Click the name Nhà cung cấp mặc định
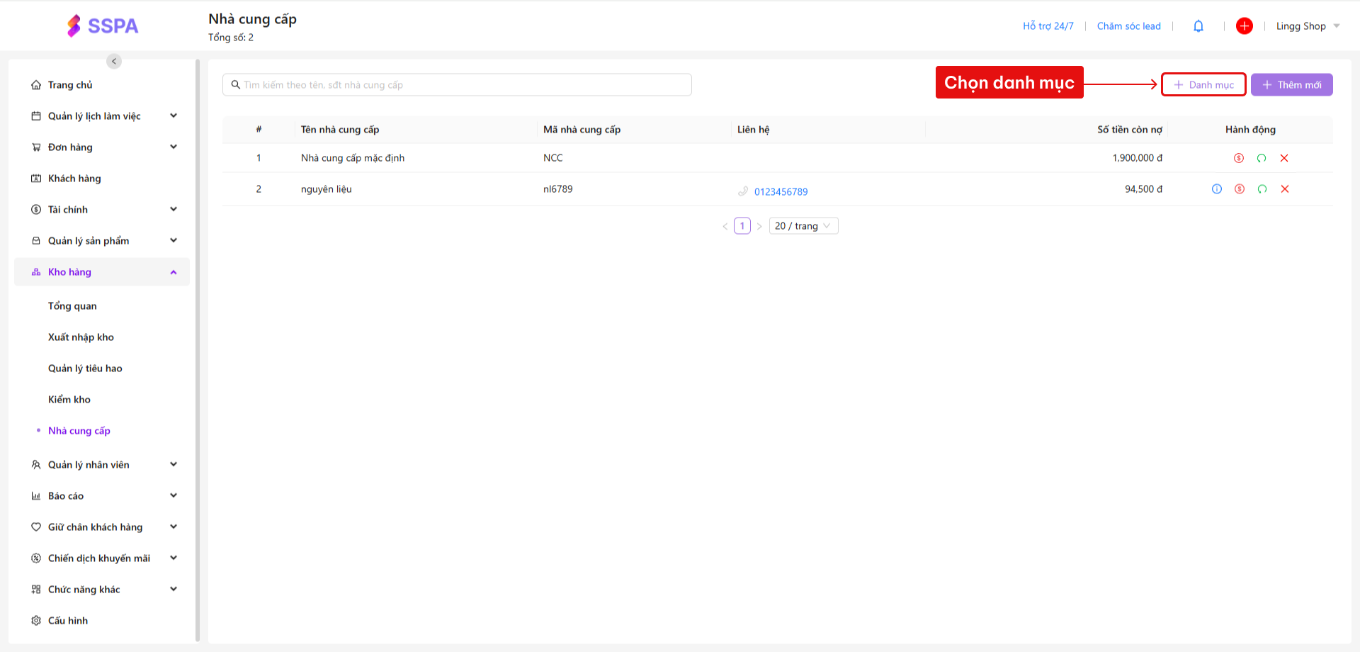 [x=353, y=158]
